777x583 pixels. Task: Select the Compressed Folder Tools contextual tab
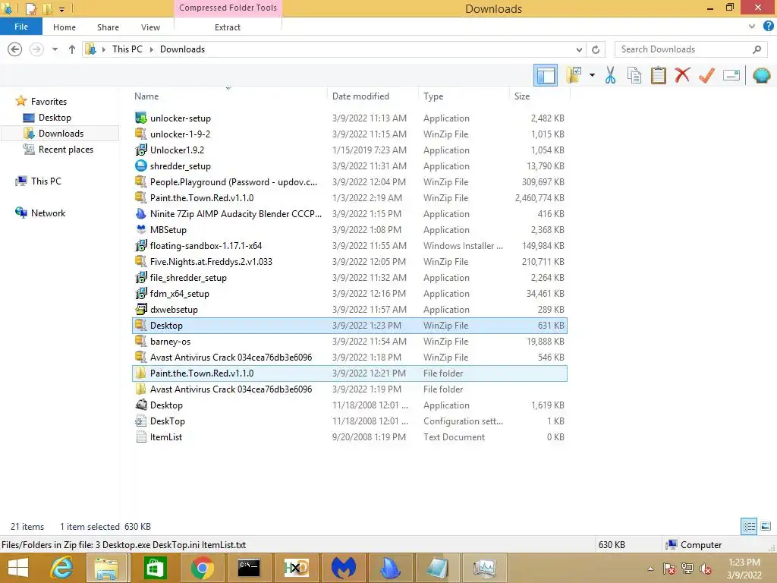pyautogui.click(x=228, y=8)
